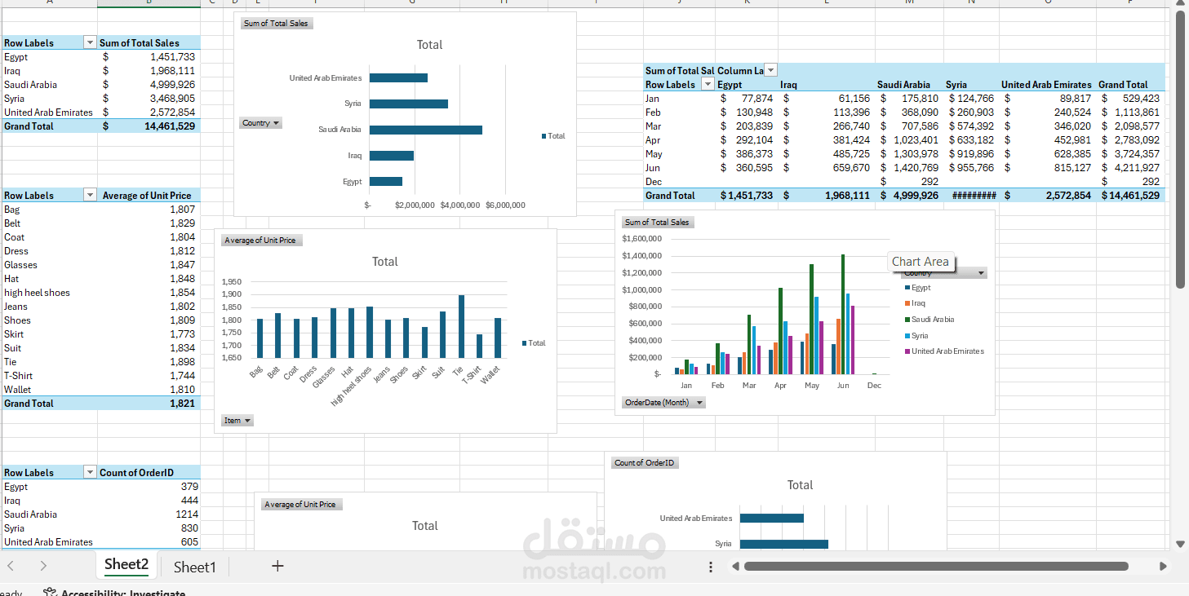
Task: Open the Country field filter on the bar chart
Action: [x=274, y=122]
